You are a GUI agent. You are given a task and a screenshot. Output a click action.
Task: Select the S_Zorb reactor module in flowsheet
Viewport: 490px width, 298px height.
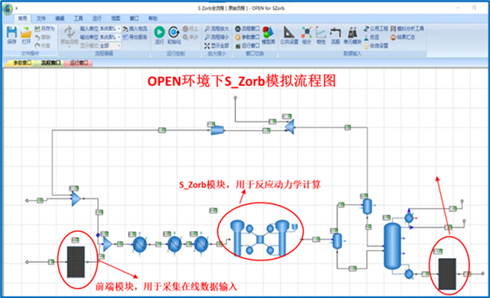pyautogui.click(x=261, y=239)
